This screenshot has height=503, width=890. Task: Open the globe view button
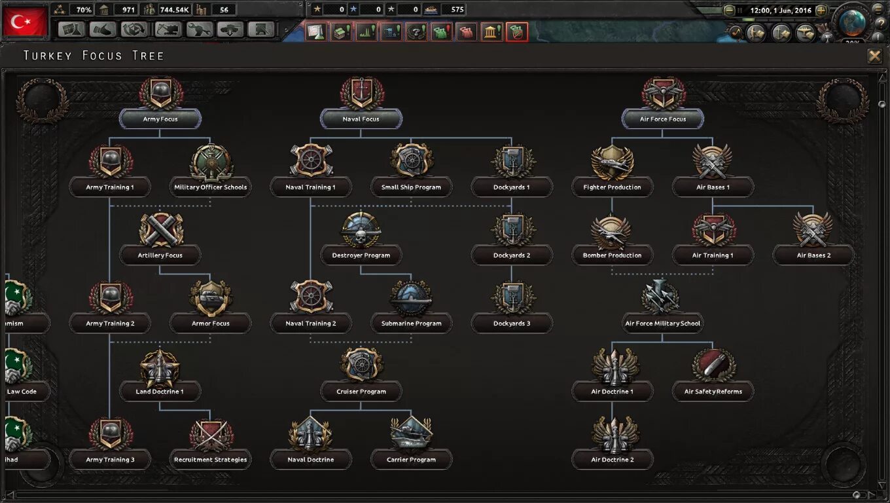pos(852,22)
